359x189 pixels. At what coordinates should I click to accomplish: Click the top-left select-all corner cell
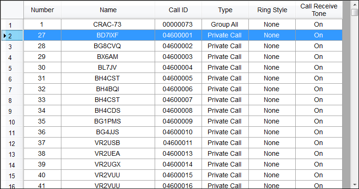click(12, 10)
